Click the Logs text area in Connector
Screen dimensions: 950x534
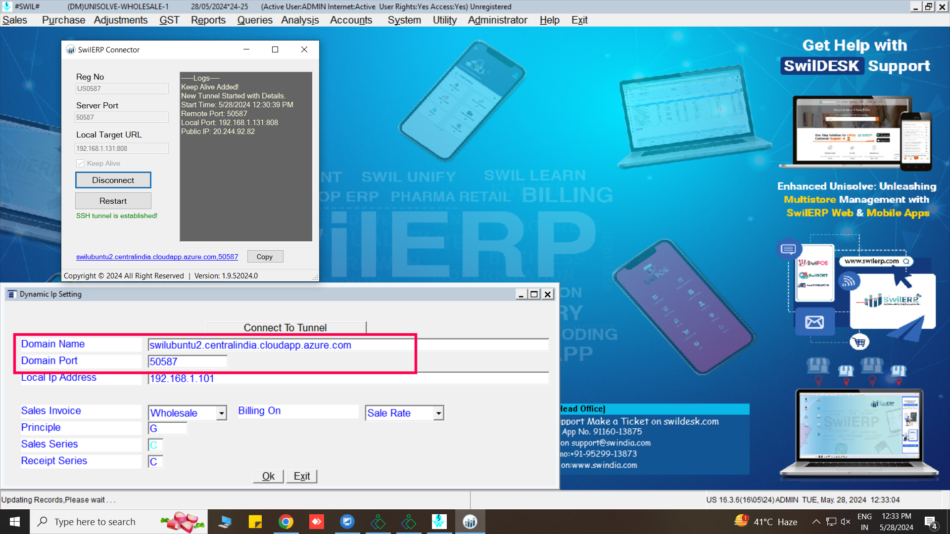pyautogui.click(x=246, y=156)
